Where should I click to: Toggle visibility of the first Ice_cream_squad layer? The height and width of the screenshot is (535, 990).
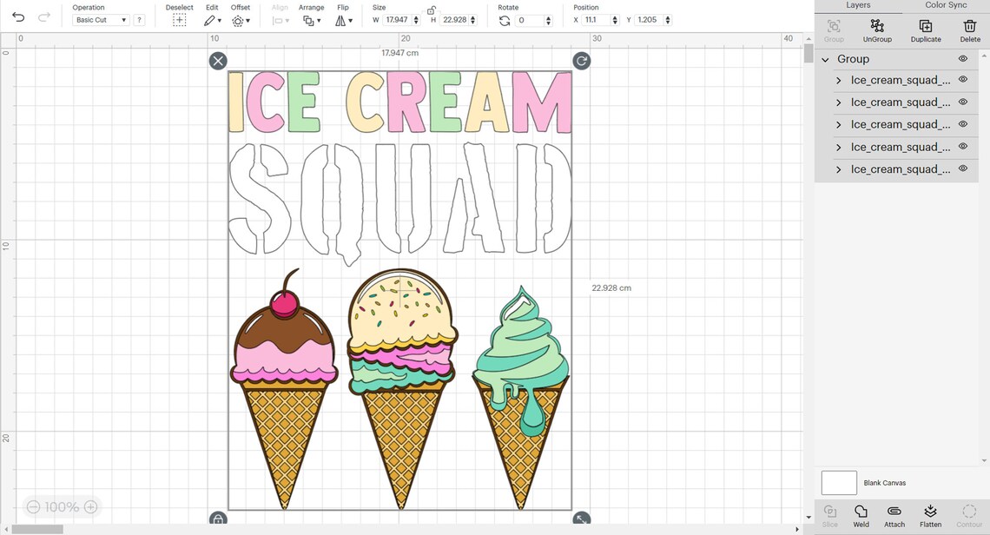(963, 80)
